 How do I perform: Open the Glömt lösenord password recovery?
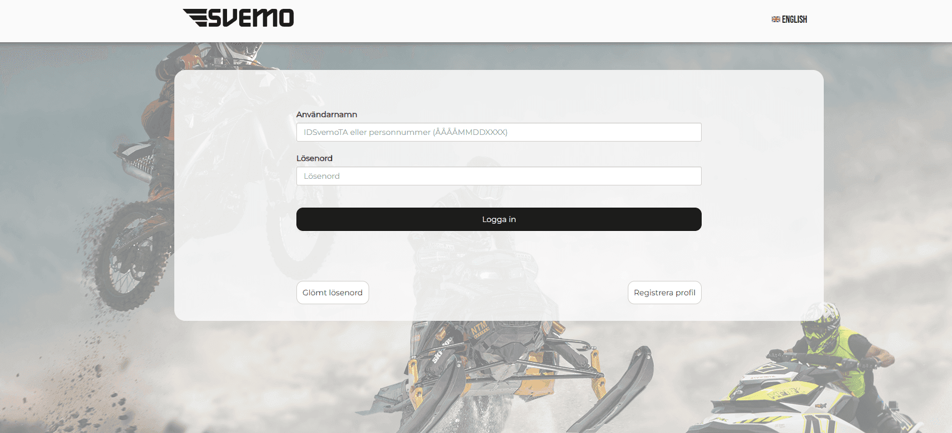pos(333,293)
